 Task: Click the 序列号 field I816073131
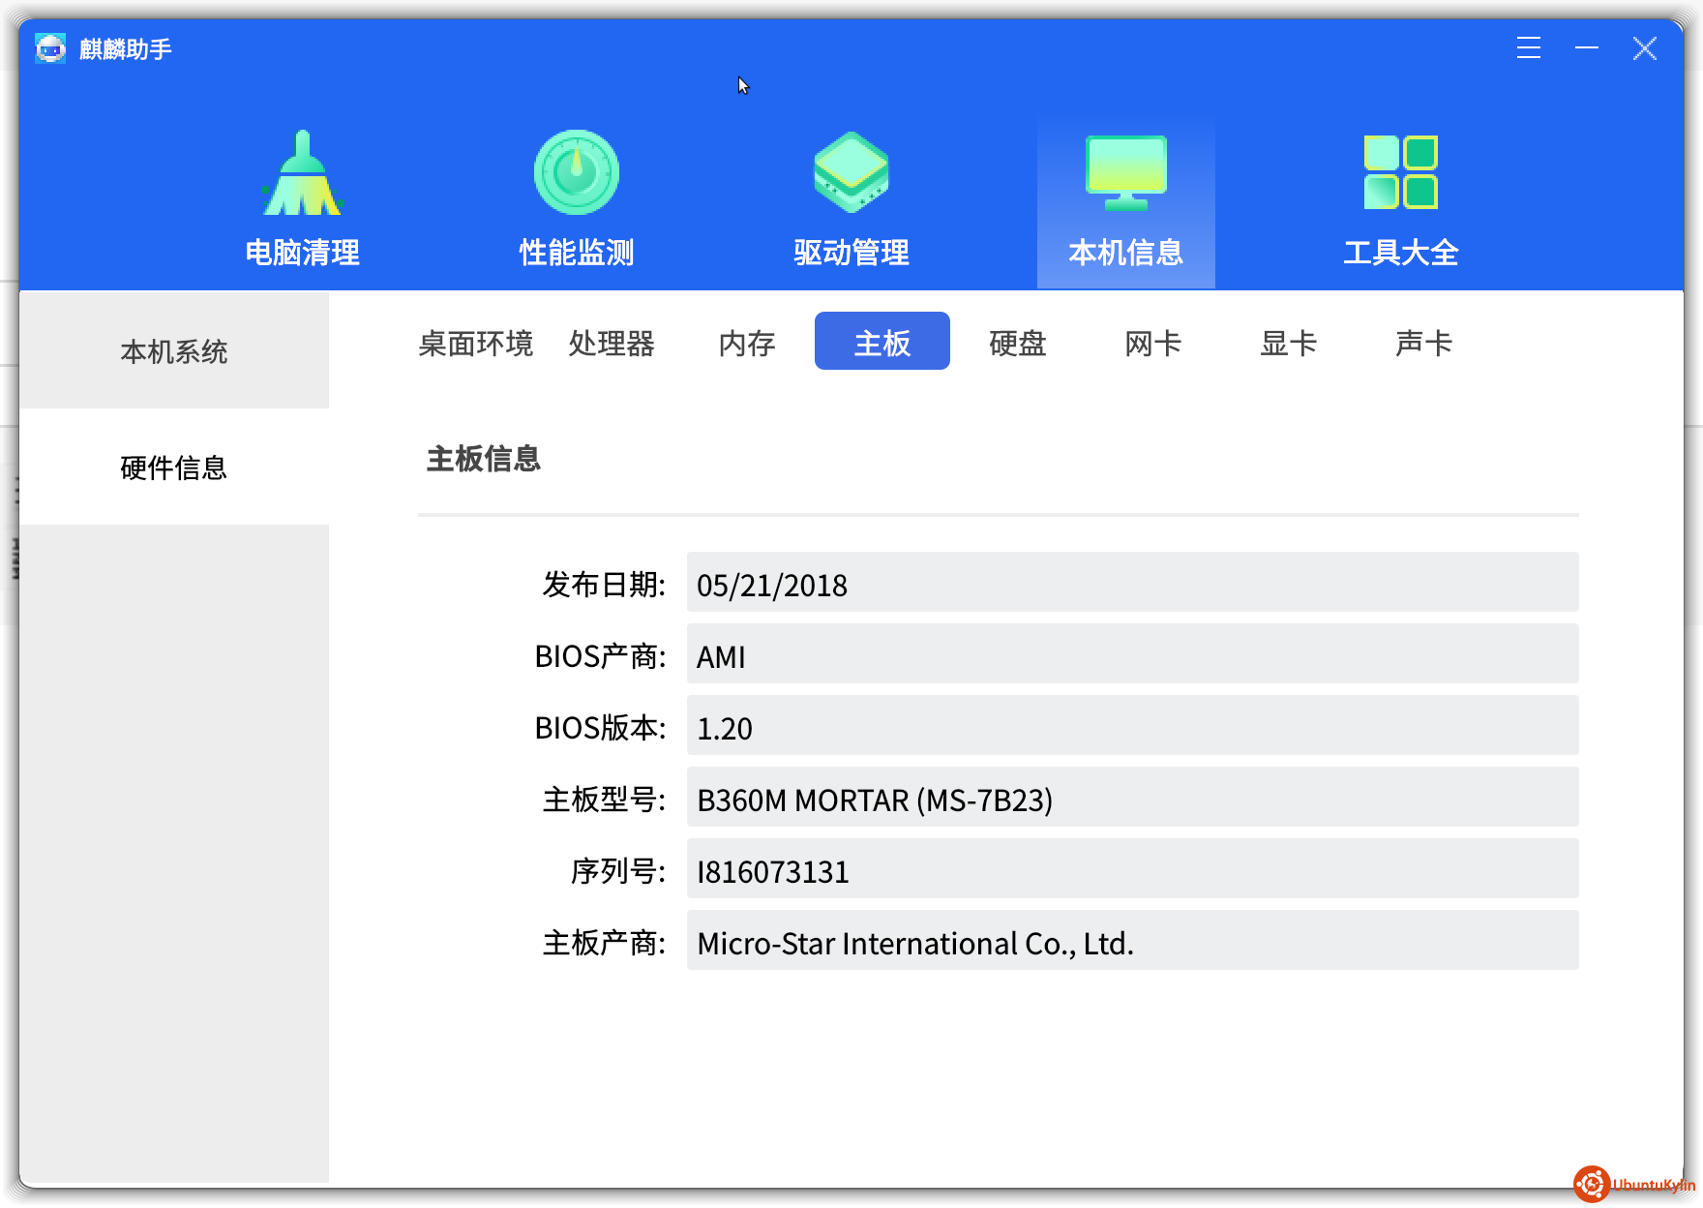[1133, 868]
